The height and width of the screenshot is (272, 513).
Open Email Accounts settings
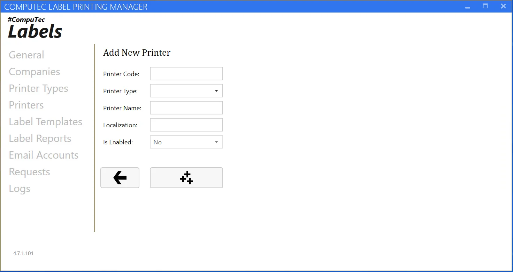click(44, 155)
